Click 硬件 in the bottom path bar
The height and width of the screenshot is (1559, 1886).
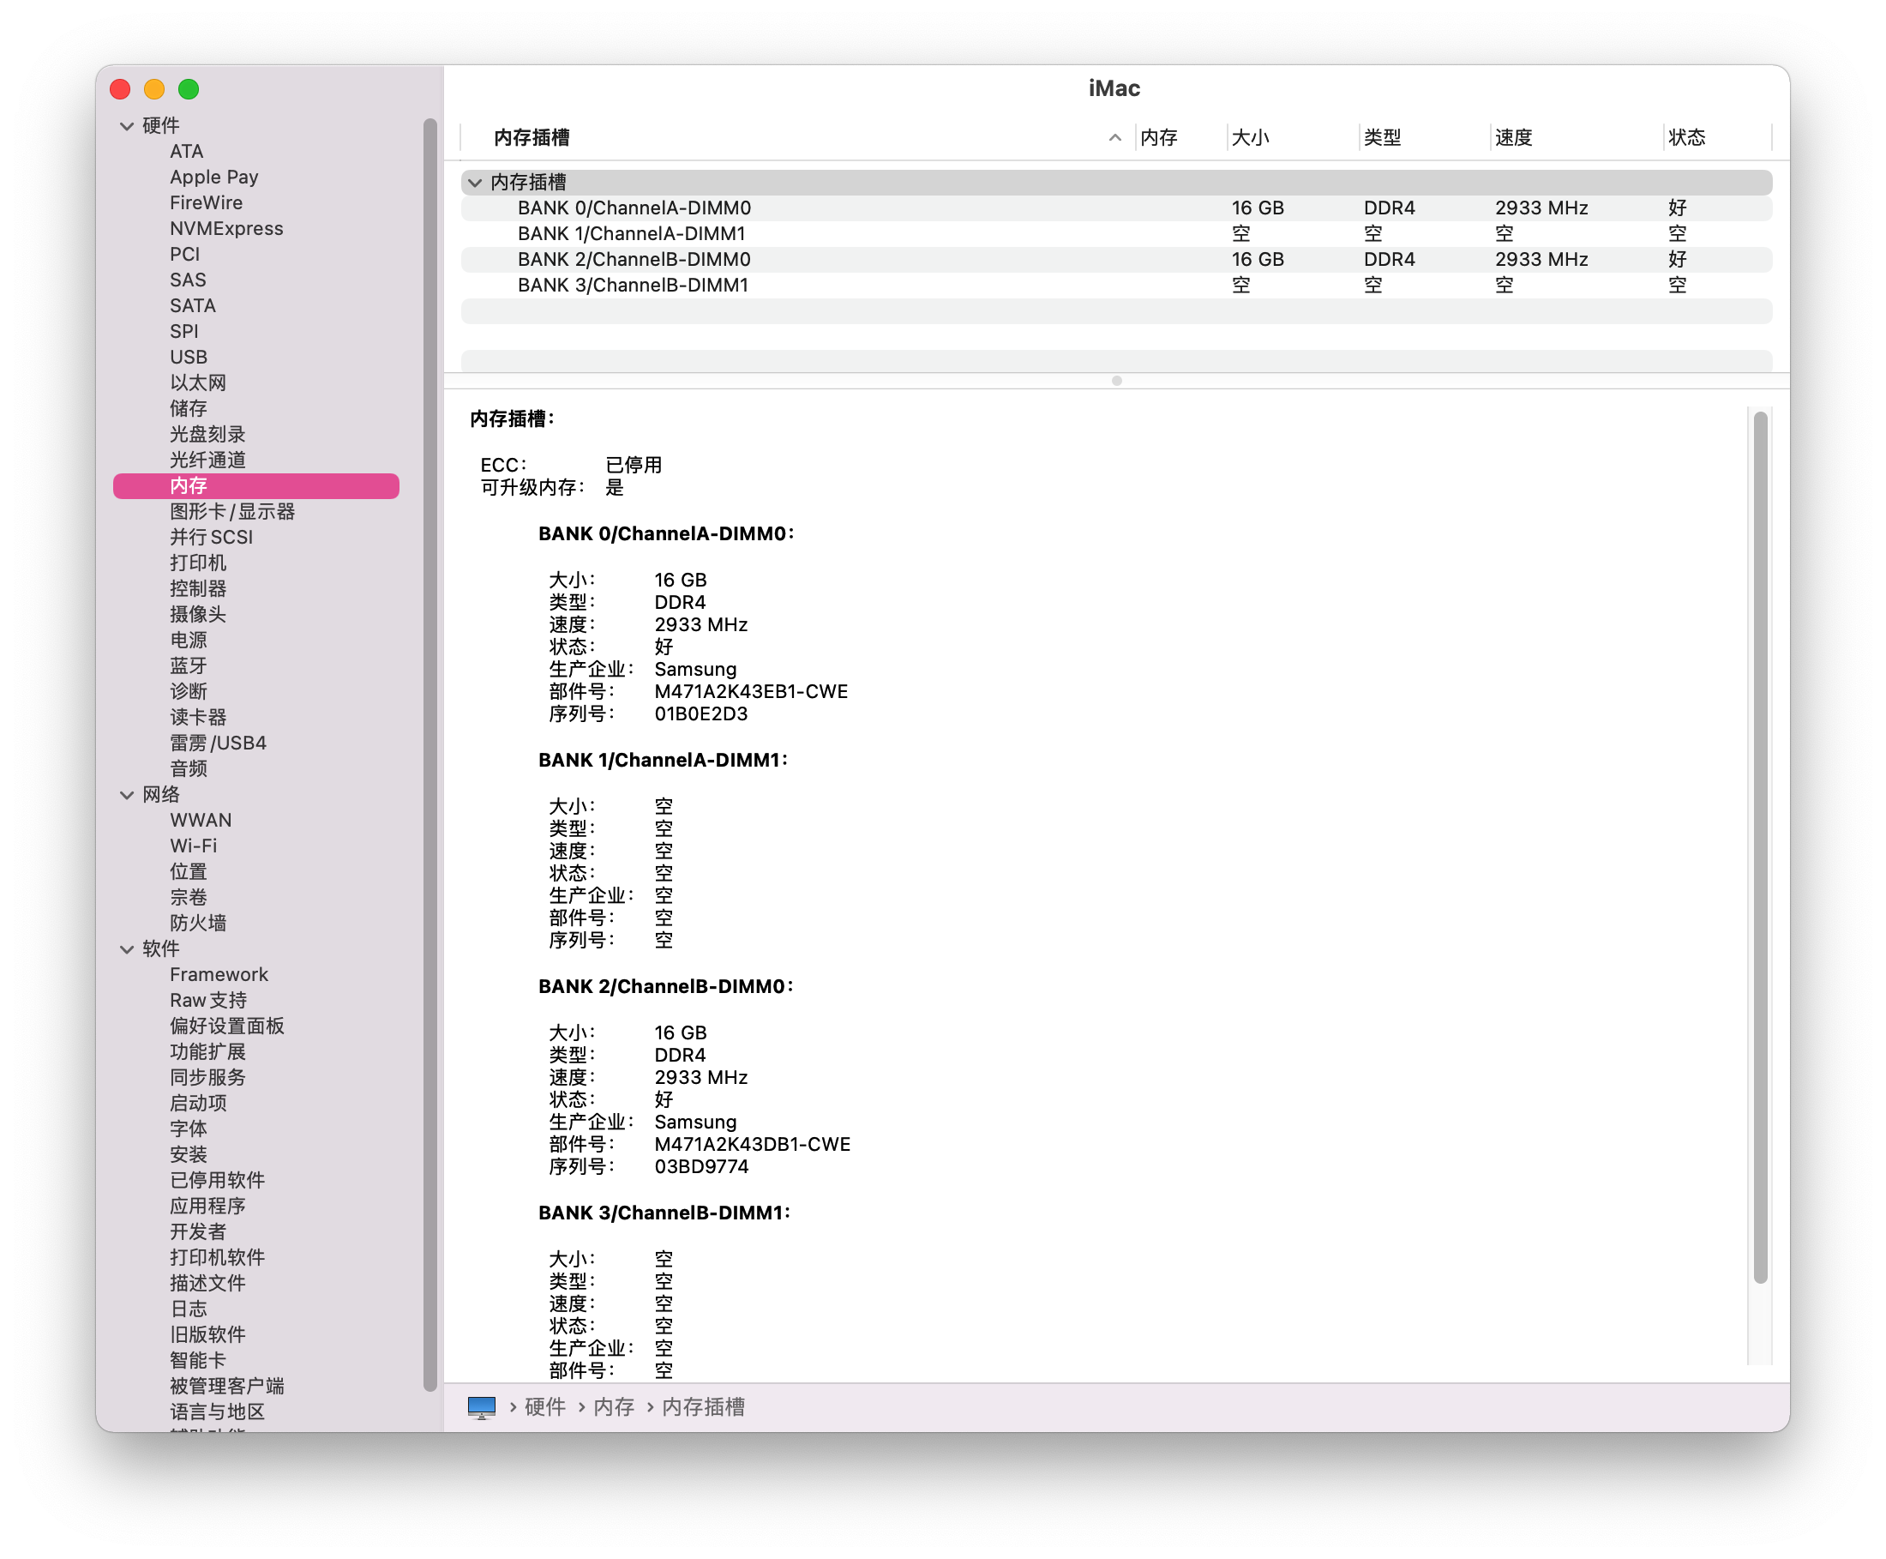tap(544, 1407)
